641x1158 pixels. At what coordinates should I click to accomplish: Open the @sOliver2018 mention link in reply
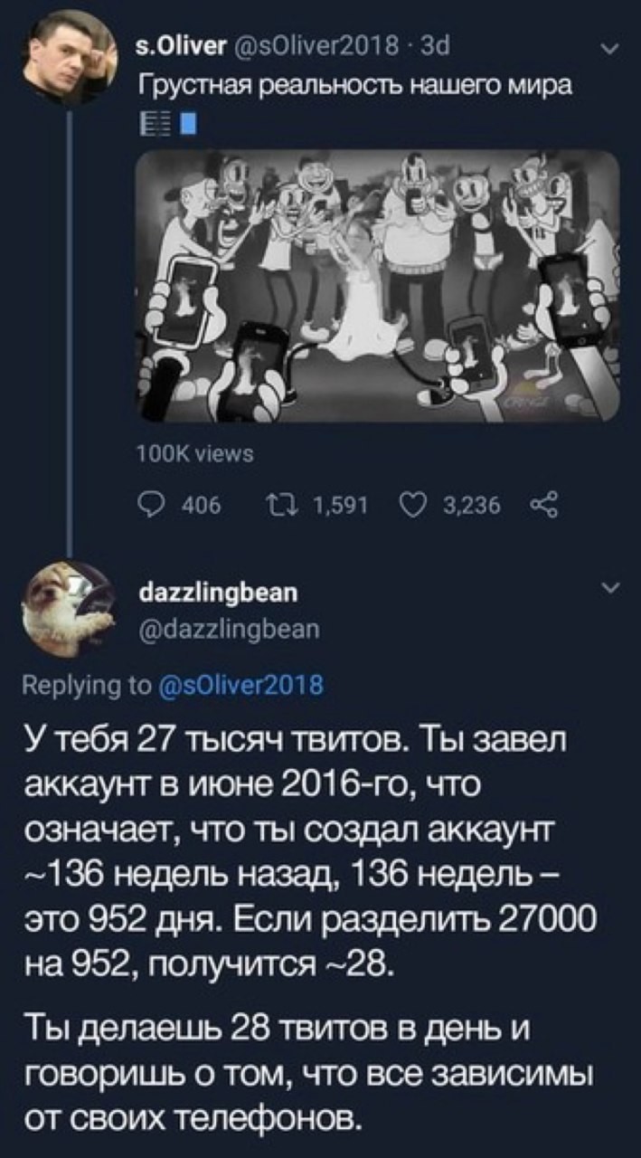pyautogui.click(x=237, y=681)
